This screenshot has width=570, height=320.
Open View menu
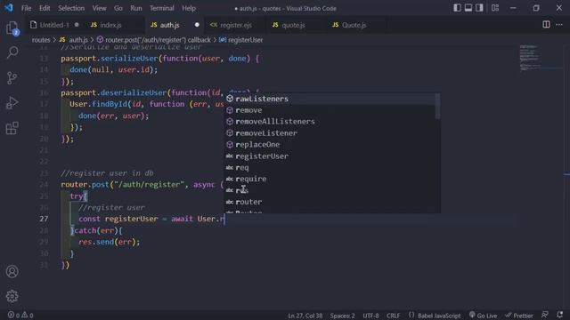[99, 8]
